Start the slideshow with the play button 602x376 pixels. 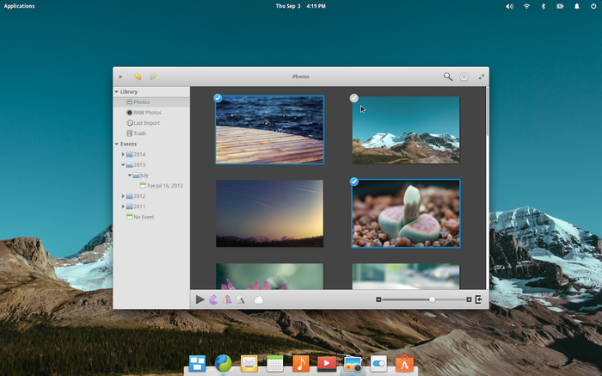[x=200, y=299]
